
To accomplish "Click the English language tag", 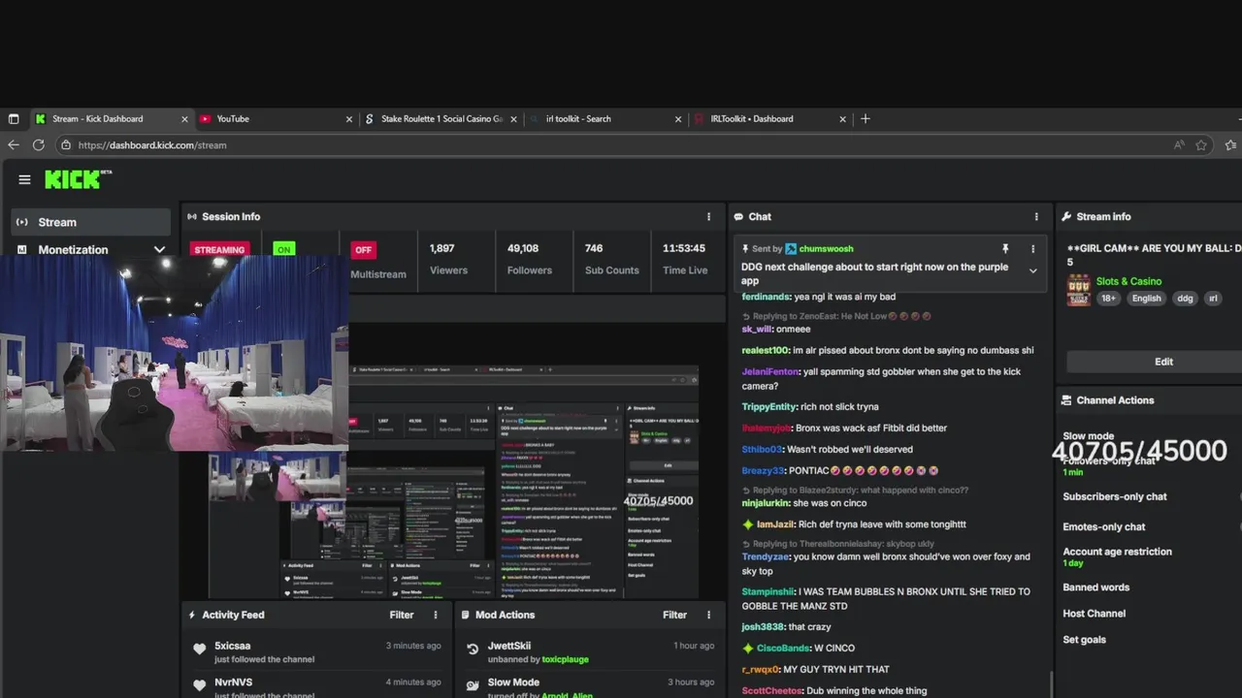I will [x=1146, y=299].
